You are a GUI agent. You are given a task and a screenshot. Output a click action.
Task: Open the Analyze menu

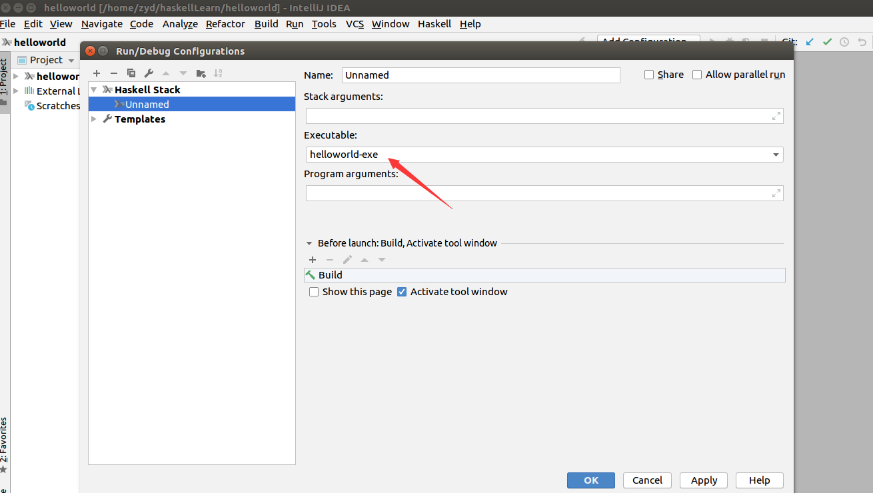180,23
